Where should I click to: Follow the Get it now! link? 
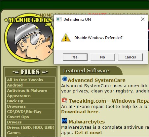pyautogui.click(x=88, y=133)
